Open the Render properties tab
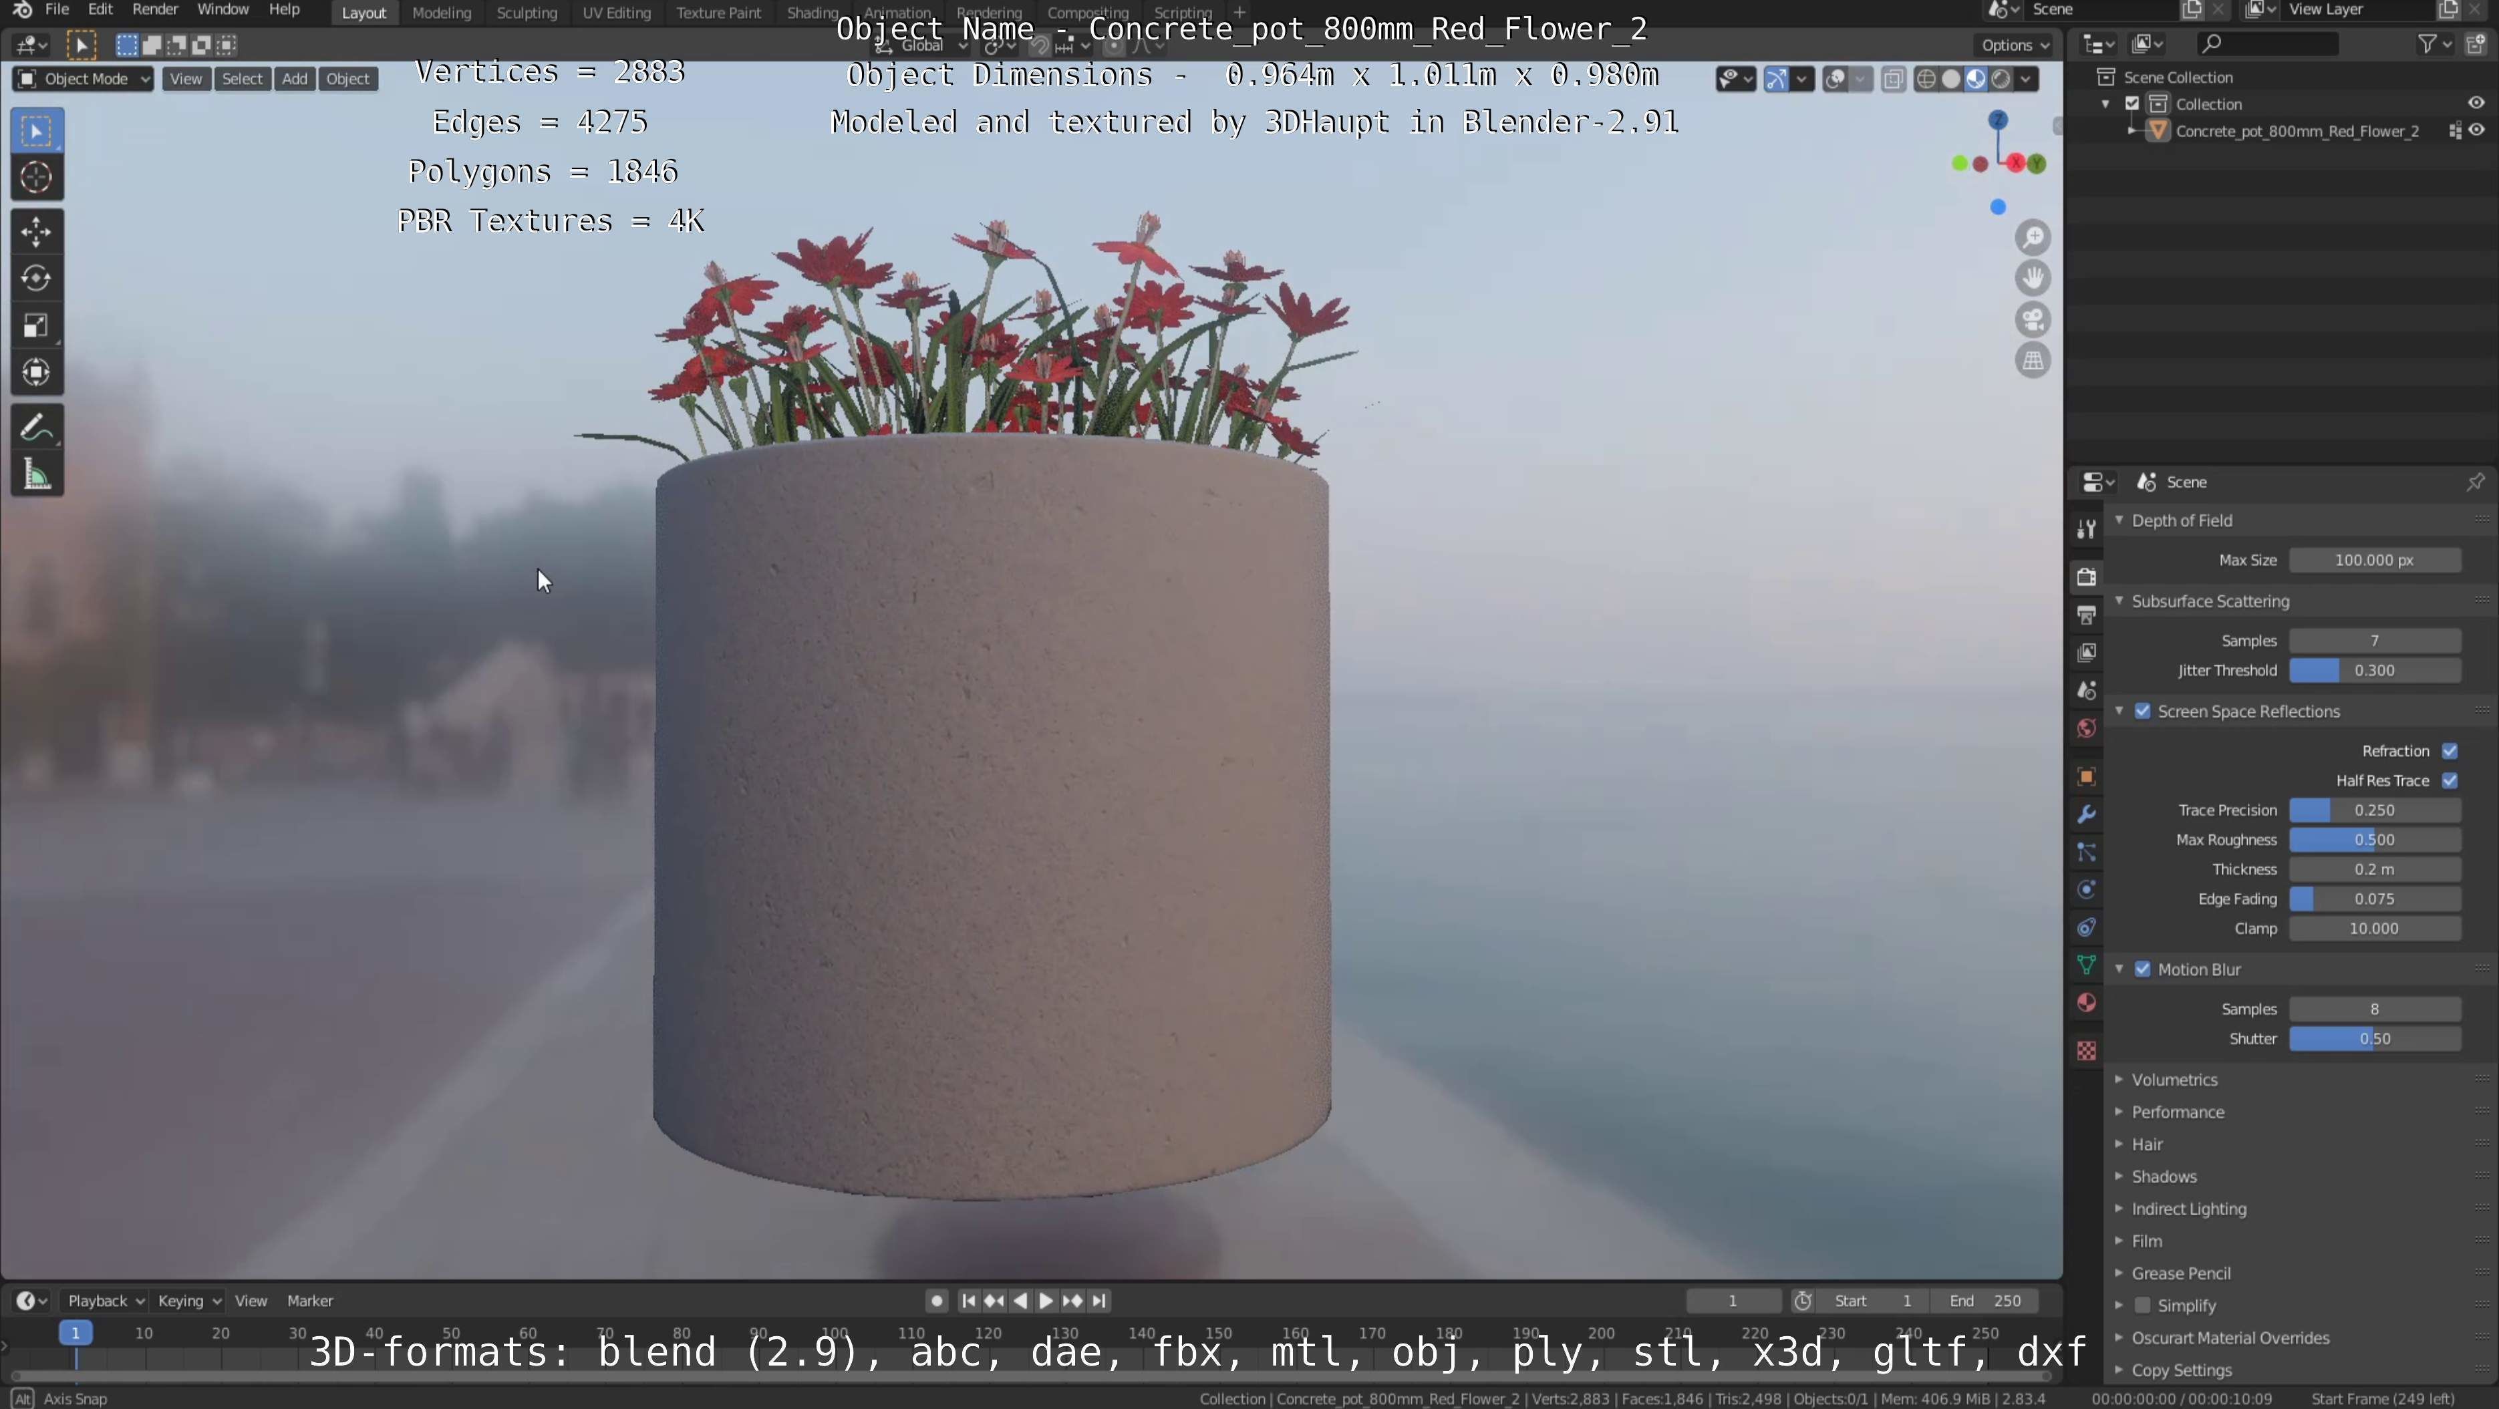2499x1409 pixels. pyautogui.click(x=2087, y=577)
